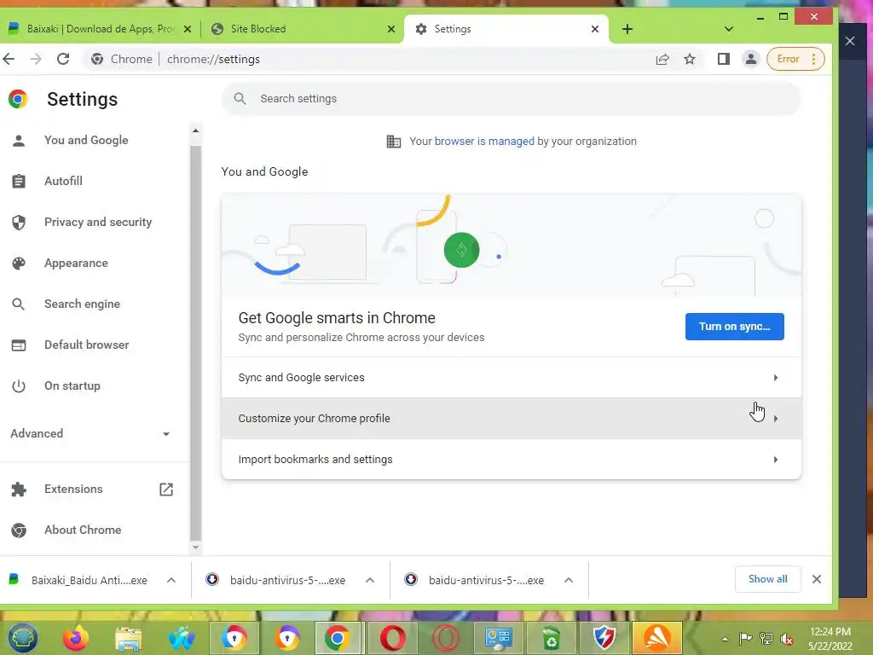Open On startup settings section
Screen dimensions: 873x655
72,386
